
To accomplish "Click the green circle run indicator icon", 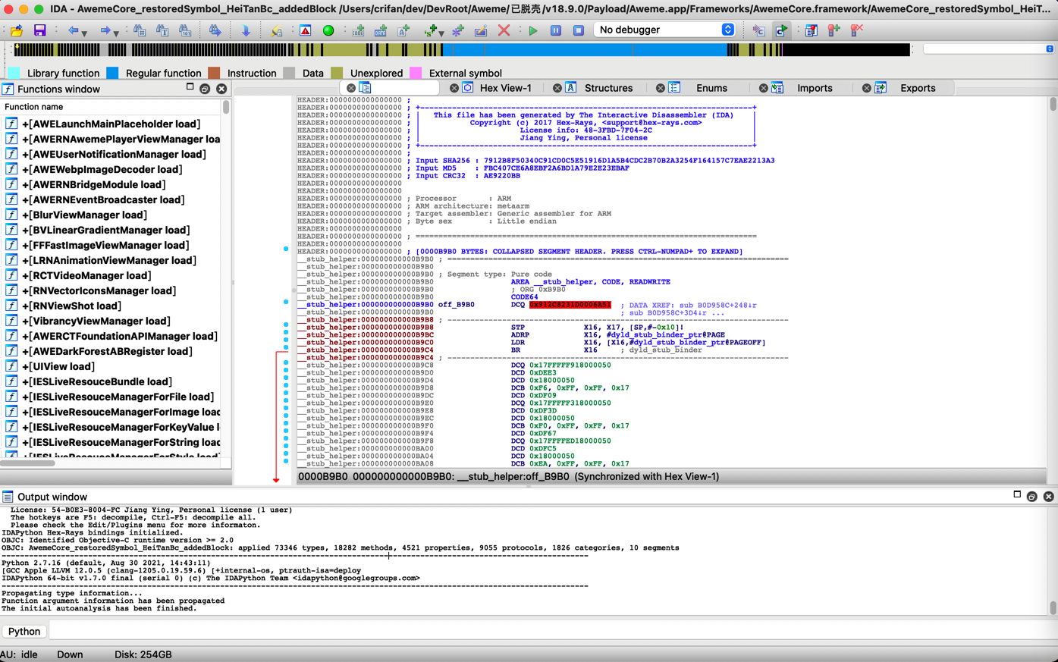I will (328, 30).
